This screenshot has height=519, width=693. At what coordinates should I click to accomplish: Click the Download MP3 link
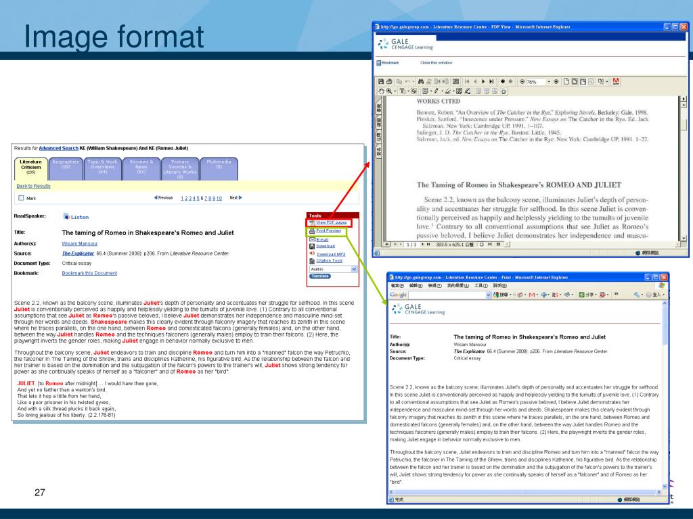click(x=330, y=254)
